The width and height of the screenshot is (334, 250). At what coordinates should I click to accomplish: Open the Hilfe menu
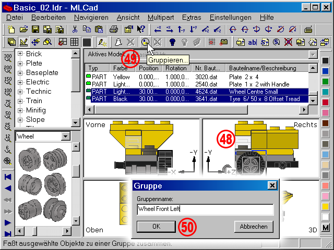tap(267, 17)
